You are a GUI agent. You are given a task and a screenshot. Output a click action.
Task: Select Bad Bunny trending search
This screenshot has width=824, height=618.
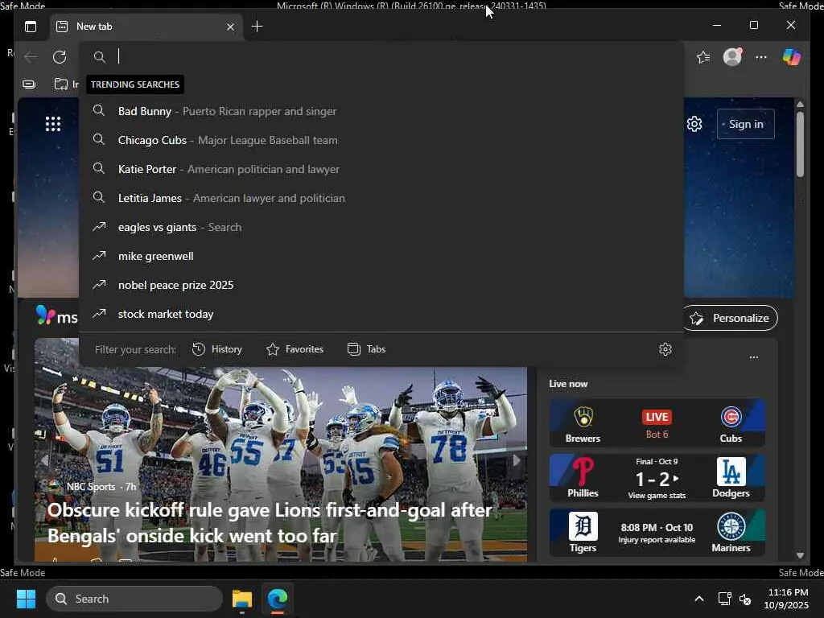(381, 111)
